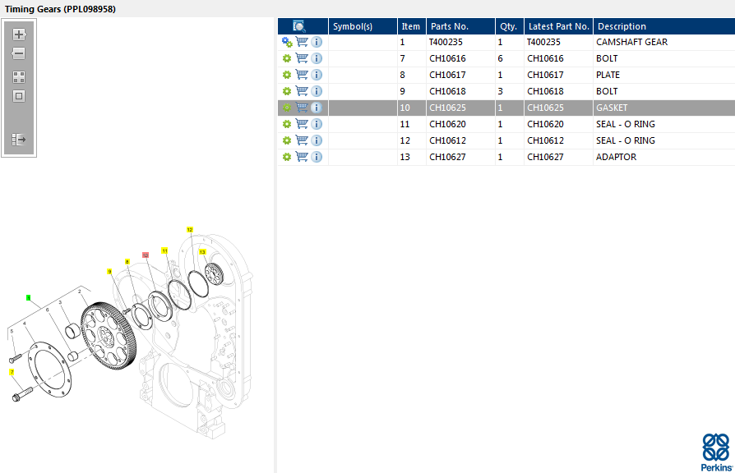735x473 pixels.
Task: Click the Description column header
Action: 622,26
